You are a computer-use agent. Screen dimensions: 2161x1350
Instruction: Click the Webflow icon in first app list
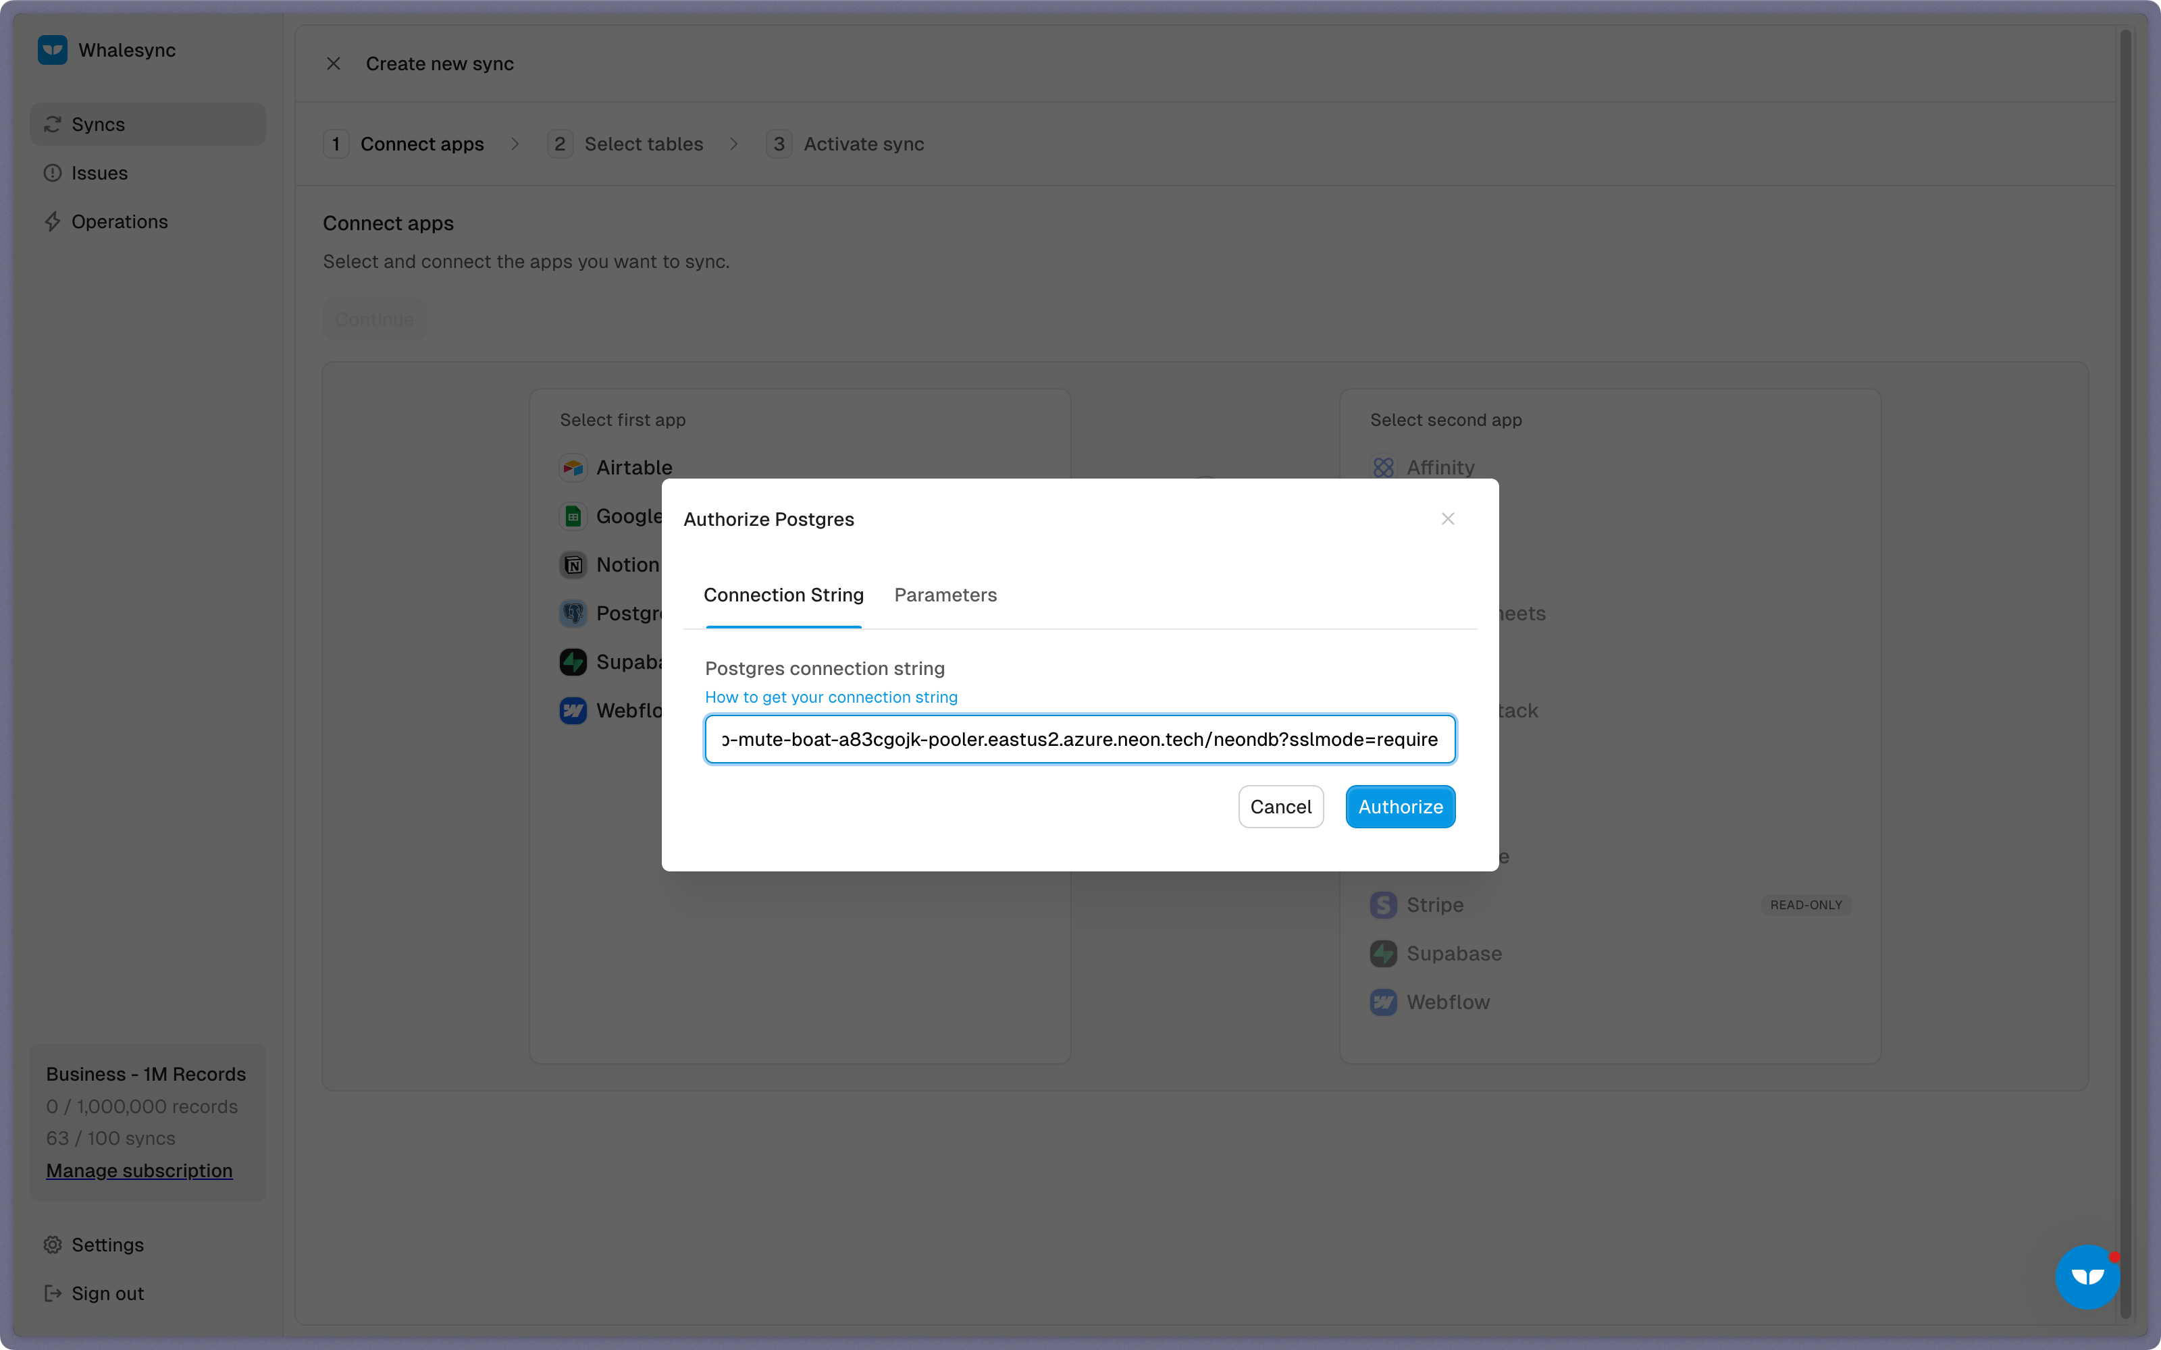coord(573,711)
